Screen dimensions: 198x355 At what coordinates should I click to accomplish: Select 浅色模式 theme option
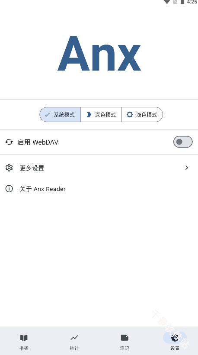pyautogui.click(x=142, y=115)
